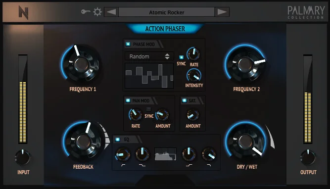Click the Phase Mod tab label

[x=144, y=45]
